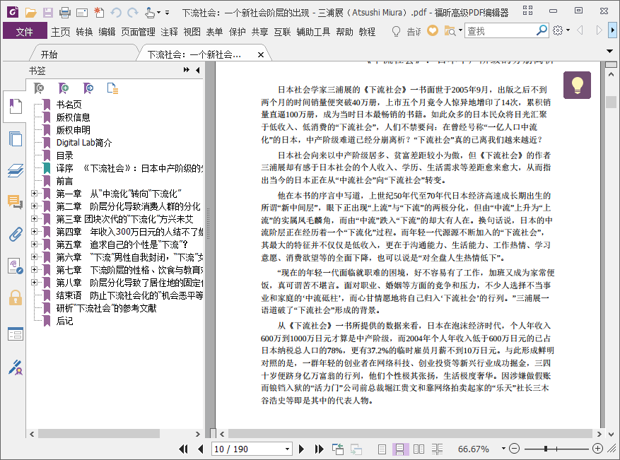Viewport: 620px width, 460px height.
Task: Click the 查找 search field
Action: (x=500, y=30)
